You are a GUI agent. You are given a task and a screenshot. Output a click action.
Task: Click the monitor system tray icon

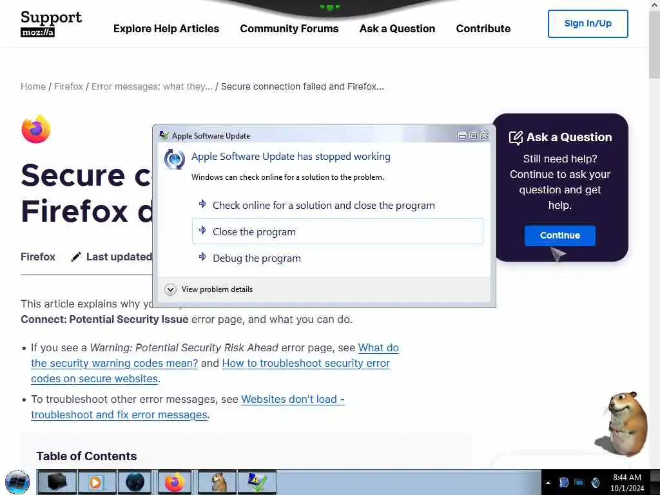pos(579,483)
